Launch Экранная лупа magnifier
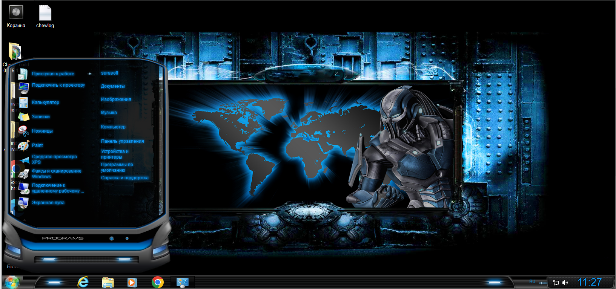The height and width of the screenshot is (289, 616). [48, 203]
